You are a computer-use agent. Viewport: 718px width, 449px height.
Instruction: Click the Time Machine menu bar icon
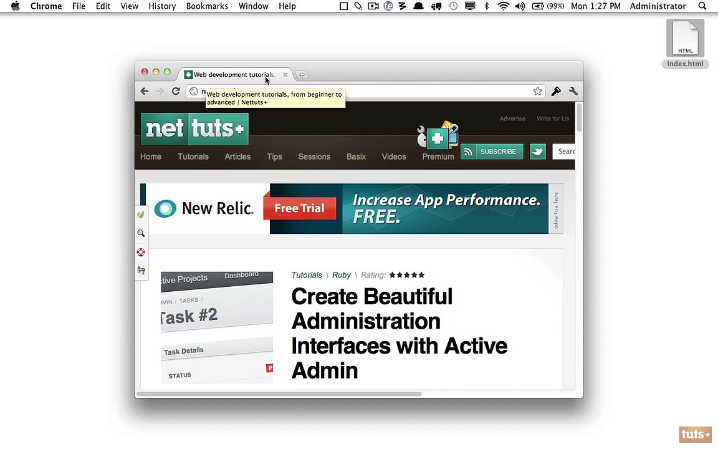(x=453, y=6)
